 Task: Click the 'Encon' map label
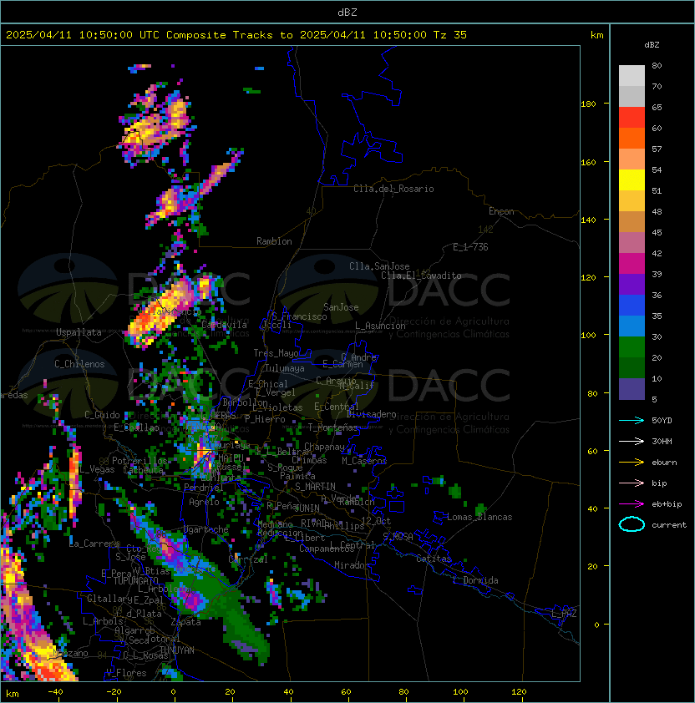(501, 211)
